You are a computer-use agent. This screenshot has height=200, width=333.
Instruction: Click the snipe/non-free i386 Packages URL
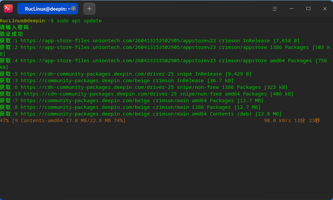point(97,87)
